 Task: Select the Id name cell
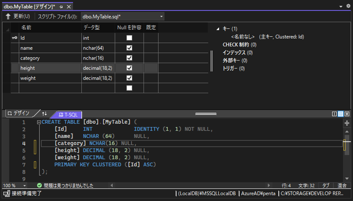[x=50, y=38]
